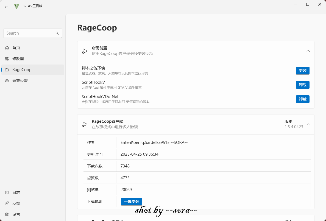Click the tools icon beside 修改器
Viewport: 326px width, 221px height.
click(7, 59)
